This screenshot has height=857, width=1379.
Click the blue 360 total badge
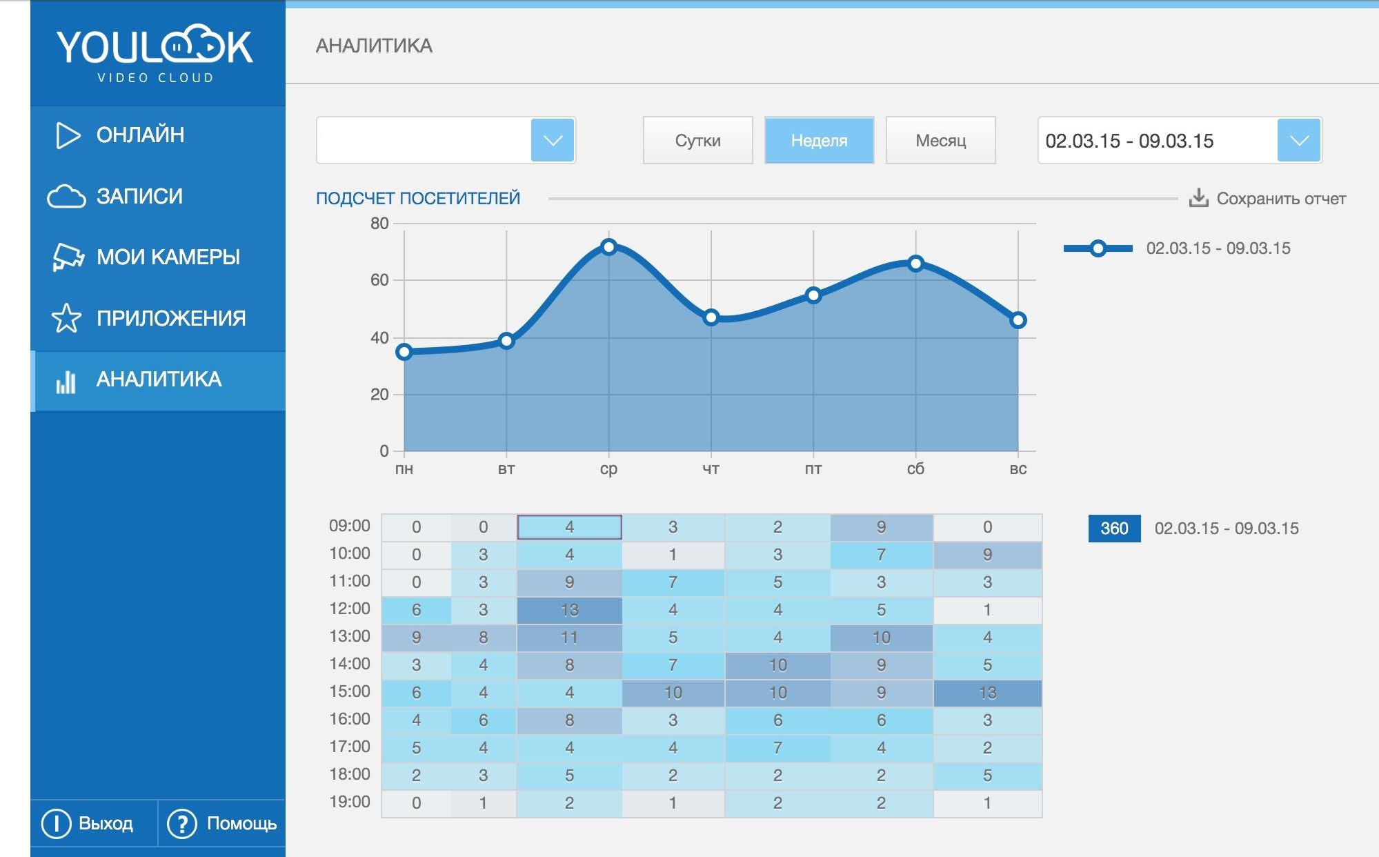pos(1113,529)
